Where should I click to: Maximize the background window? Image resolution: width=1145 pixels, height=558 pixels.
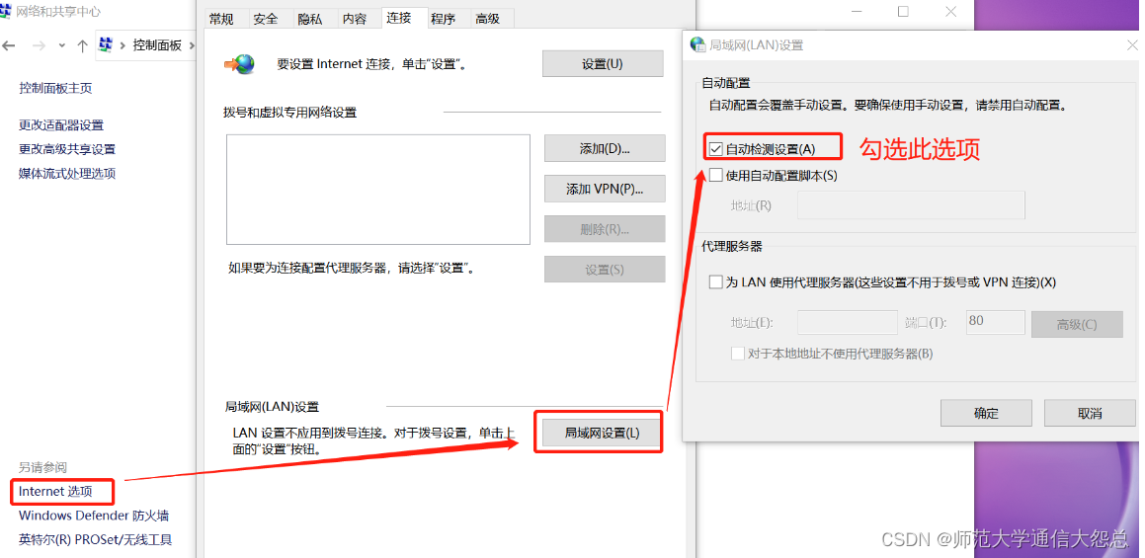coord(903,11)
